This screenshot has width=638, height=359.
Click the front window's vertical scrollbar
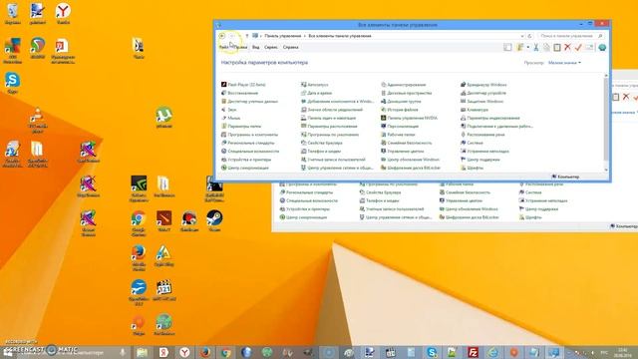point(606,123)
